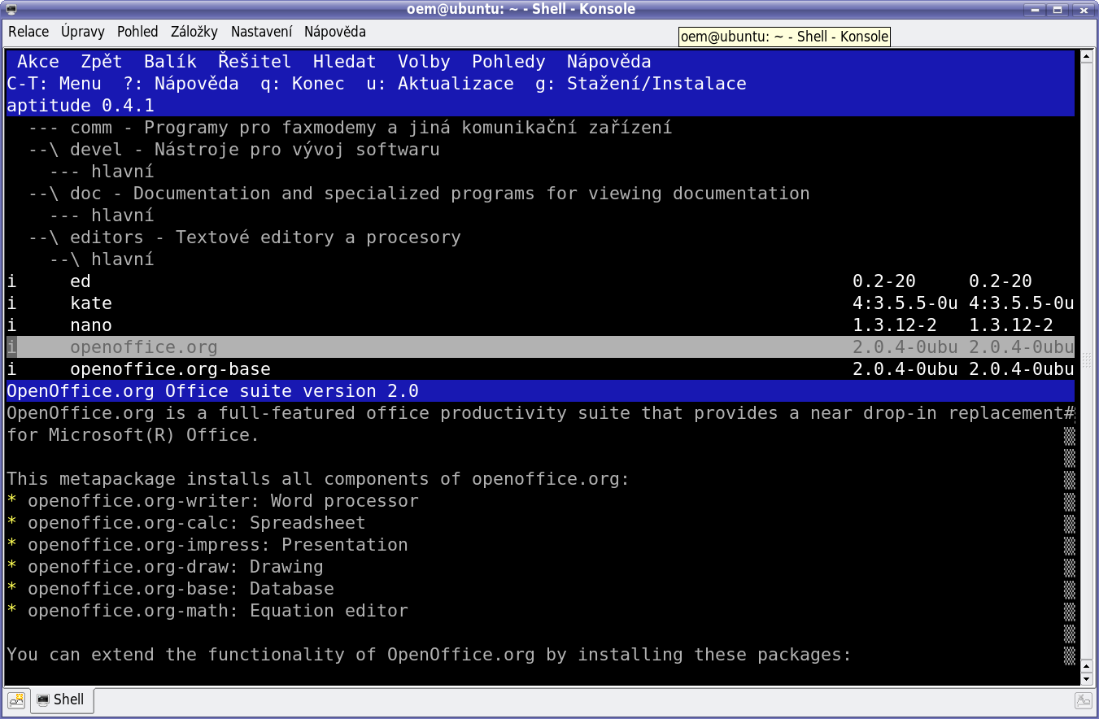Viewport: 1099px width, 719px height.
Task: Open the Nápověda menu in Konsole menubar
Action: (x=335, y=32)
